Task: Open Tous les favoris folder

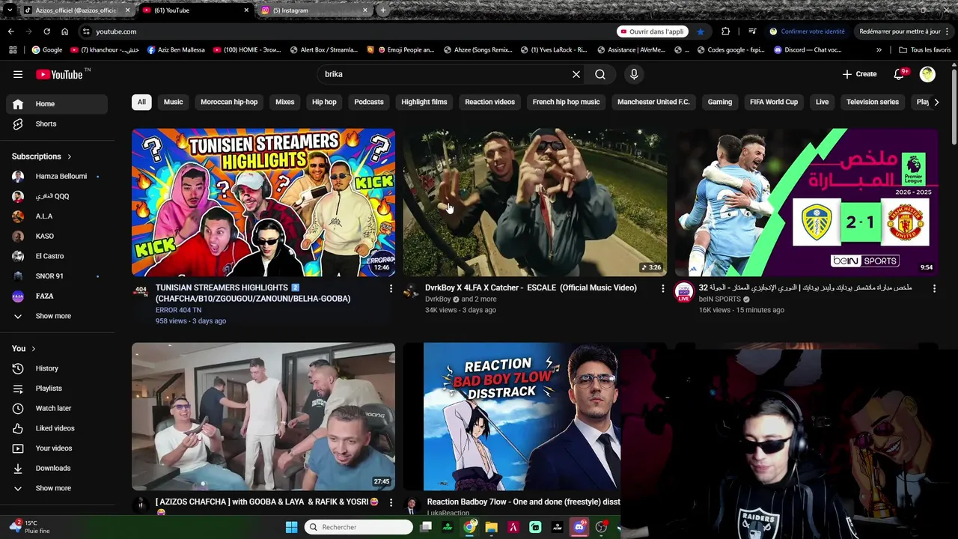Action: point(924,50)
